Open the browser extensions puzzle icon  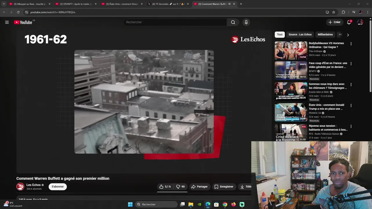pos(343,12)
